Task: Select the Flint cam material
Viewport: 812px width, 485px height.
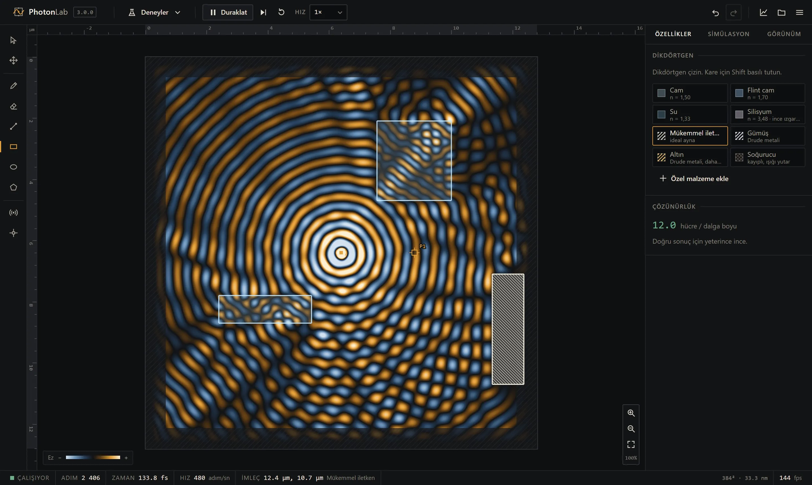Action: pyautogui.click(x=767, y=93)
